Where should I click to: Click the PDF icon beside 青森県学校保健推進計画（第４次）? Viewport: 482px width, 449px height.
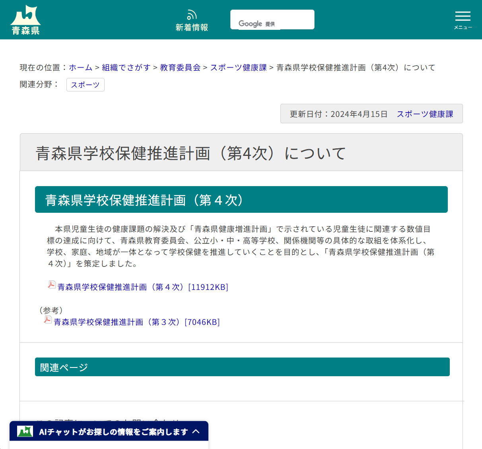[x=51, y=286]
